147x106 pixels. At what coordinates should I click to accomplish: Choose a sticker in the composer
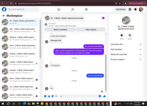click(53, 96)
